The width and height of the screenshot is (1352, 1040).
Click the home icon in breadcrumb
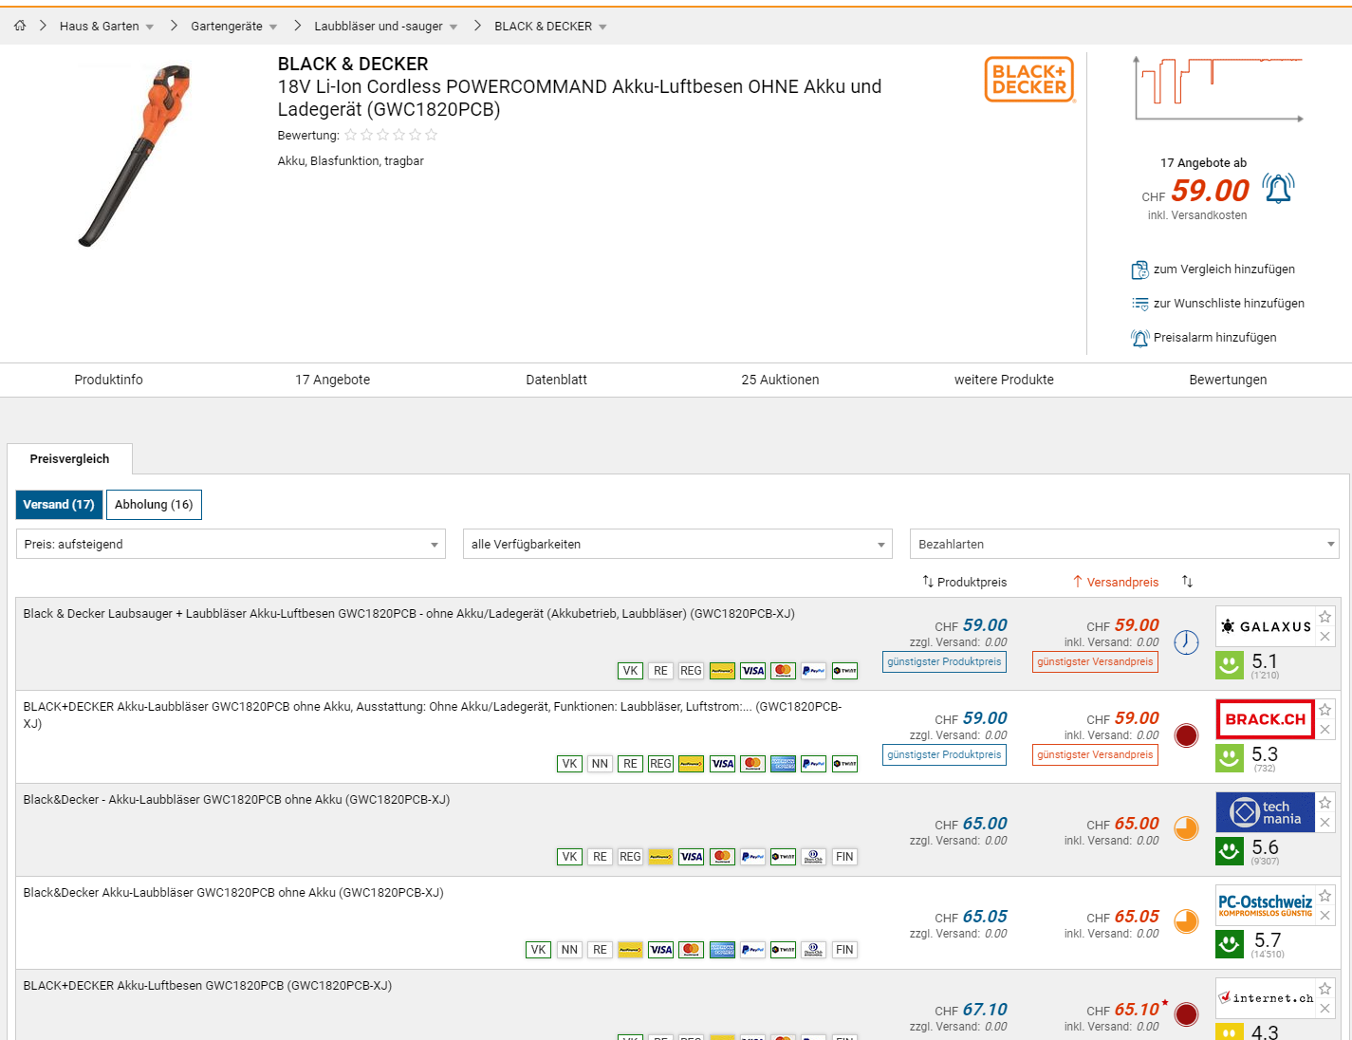pyautogui.click(x=19, y=26)
